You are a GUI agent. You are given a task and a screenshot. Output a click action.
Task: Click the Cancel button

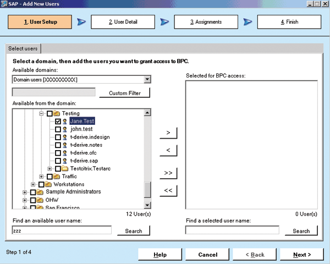tap(207, 255)
